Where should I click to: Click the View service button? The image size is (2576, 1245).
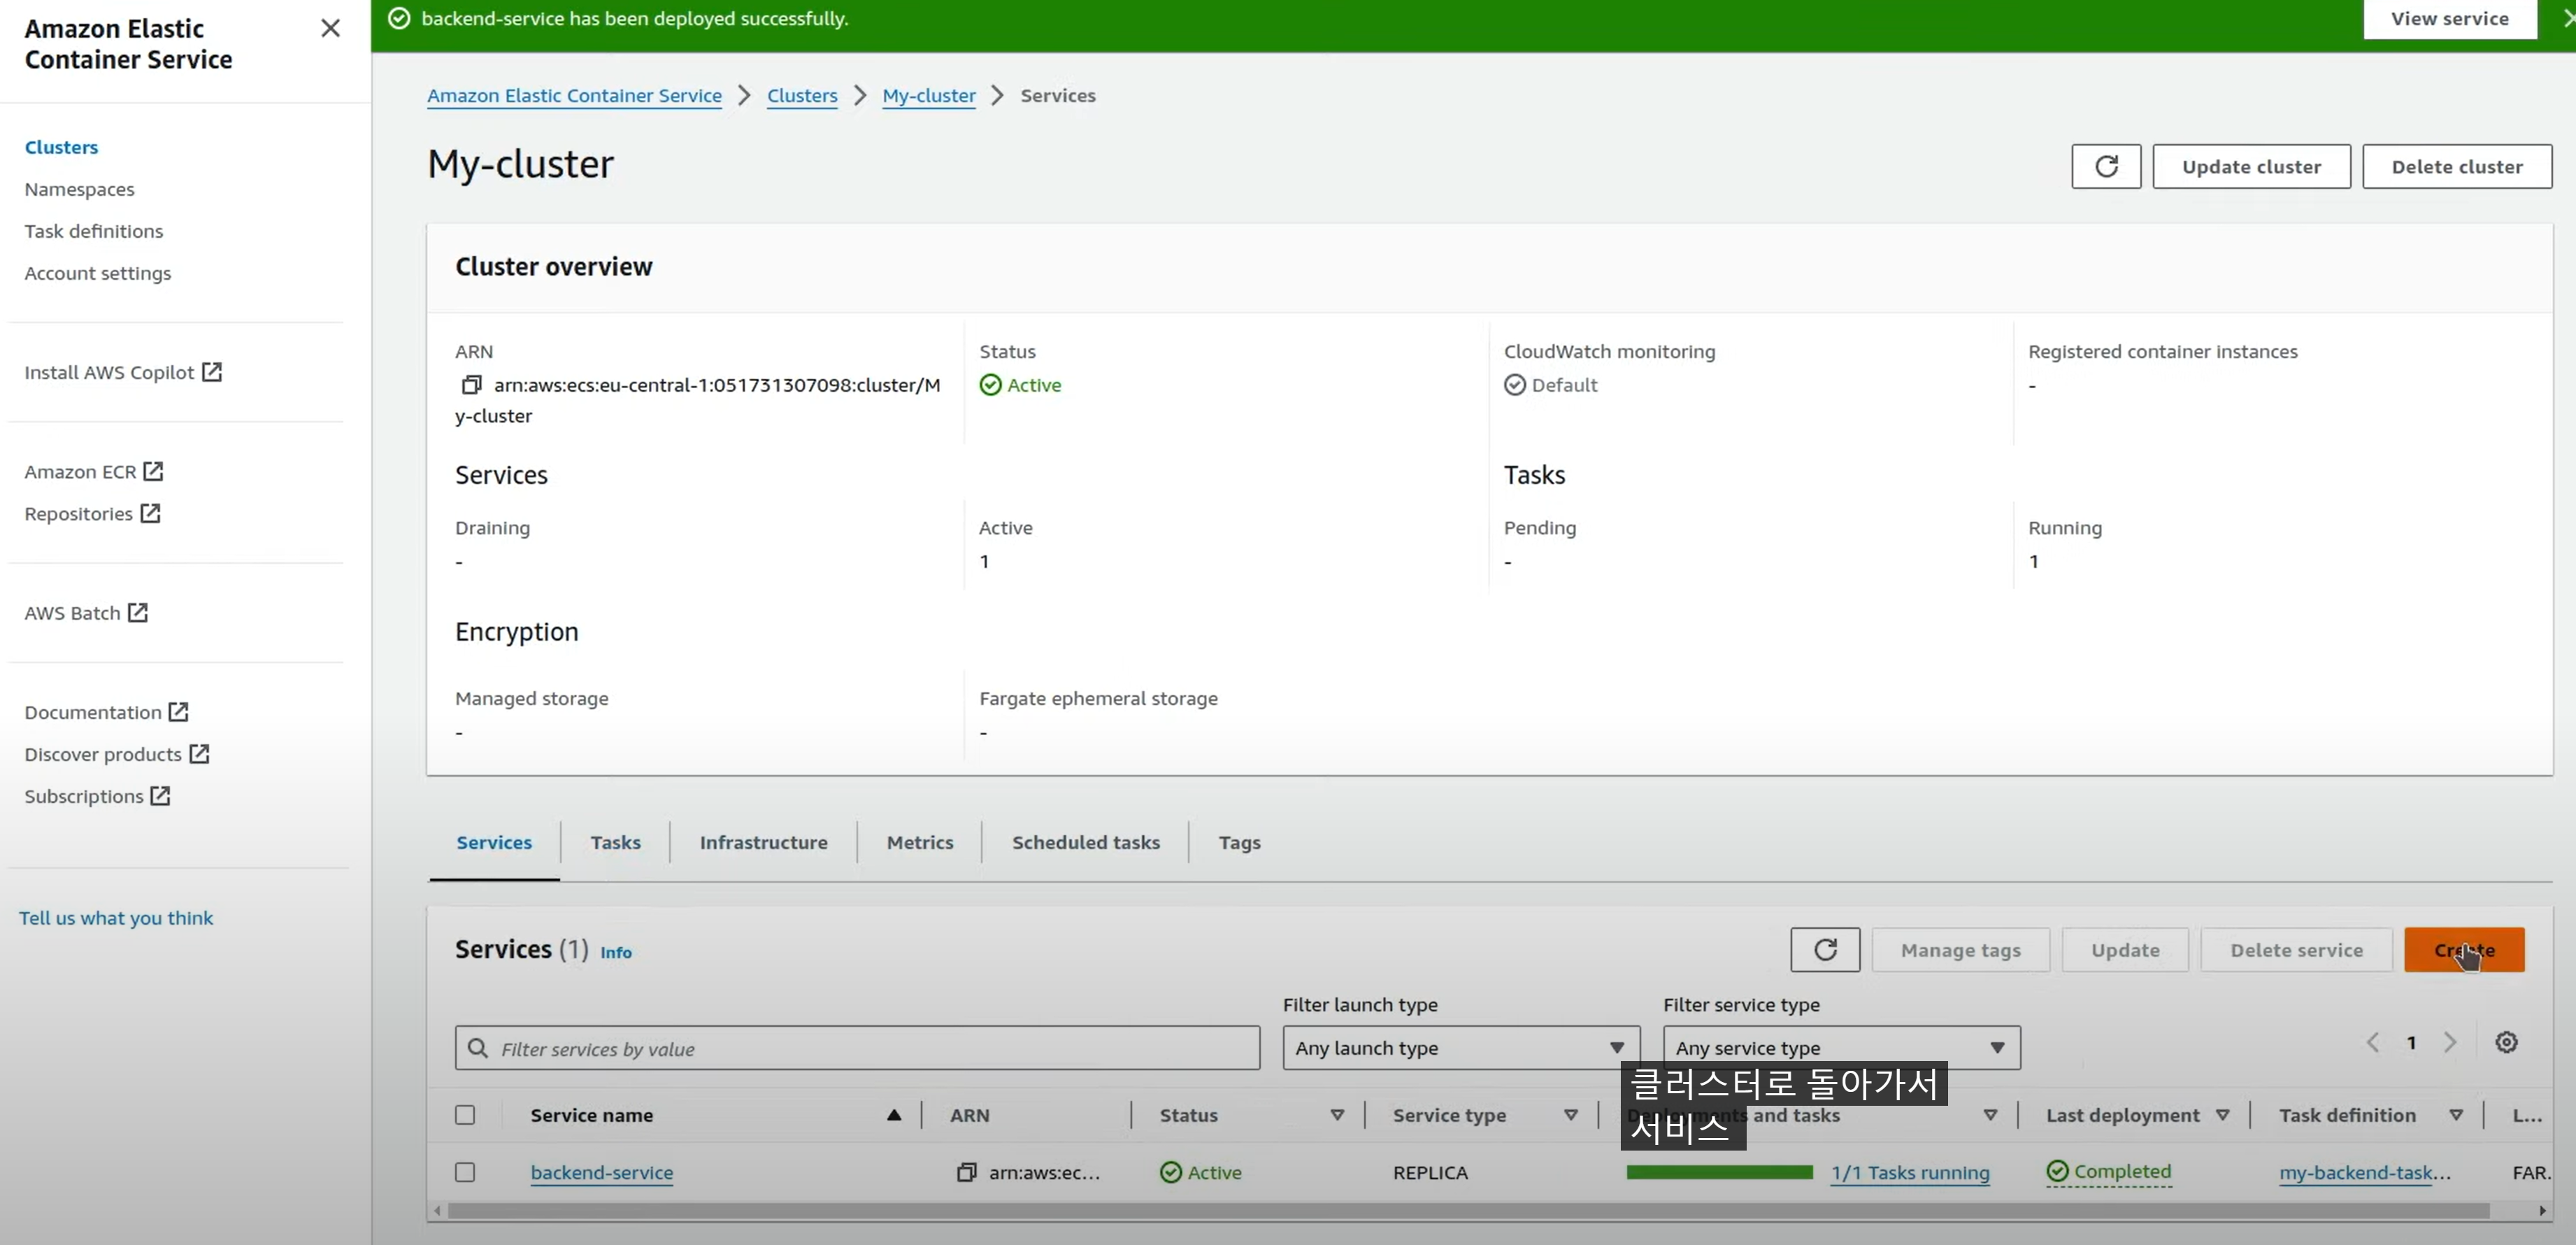point(2449,19)
